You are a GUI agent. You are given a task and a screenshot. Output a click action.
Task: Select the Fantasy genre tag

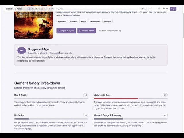(74, 22)
